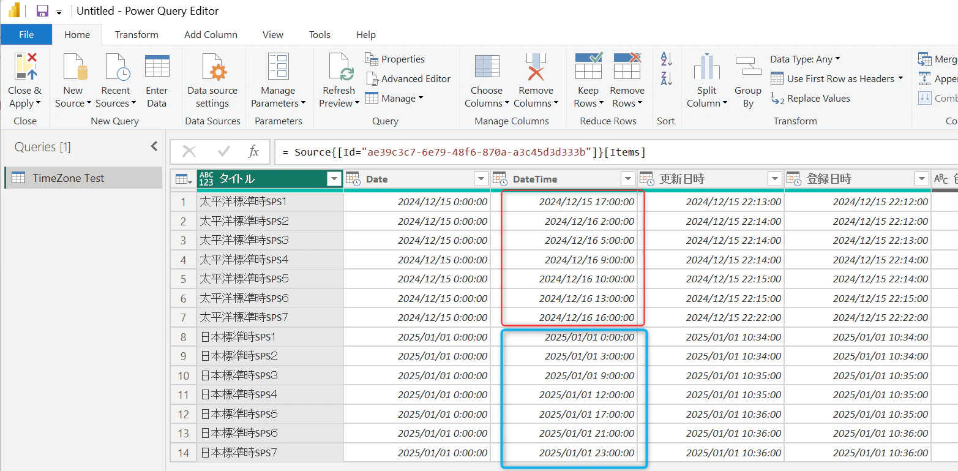
Task: Cancel the formula edit with X
Action: 189,151
